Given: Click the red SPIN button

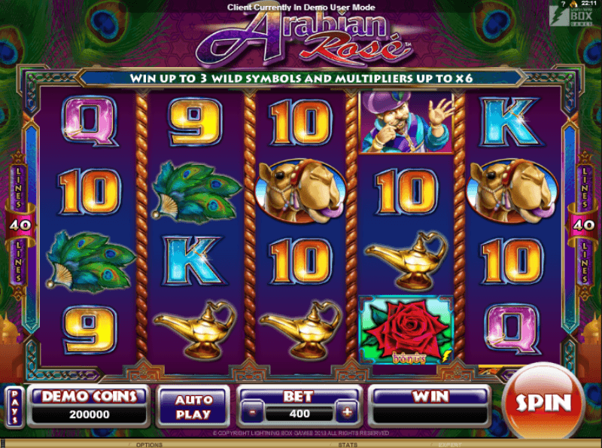Looking at the screenshot, I should [x=543, y=402].
